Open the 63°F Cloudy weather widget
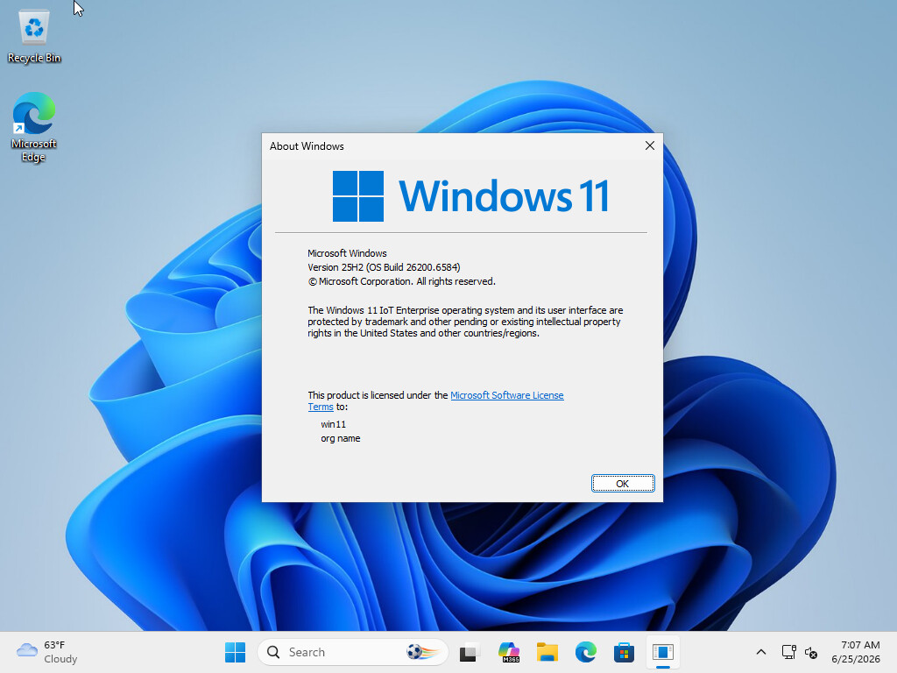Image resolution: width=897 pixels, height=673 pixels. point(47,652)
